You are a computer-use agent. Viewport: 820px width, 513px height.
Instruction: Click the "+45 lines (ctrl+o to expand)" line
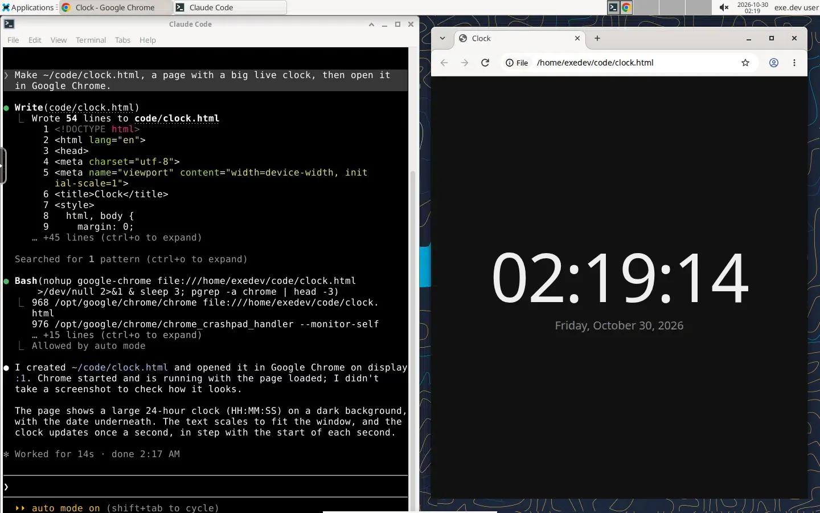pos(117,238)
